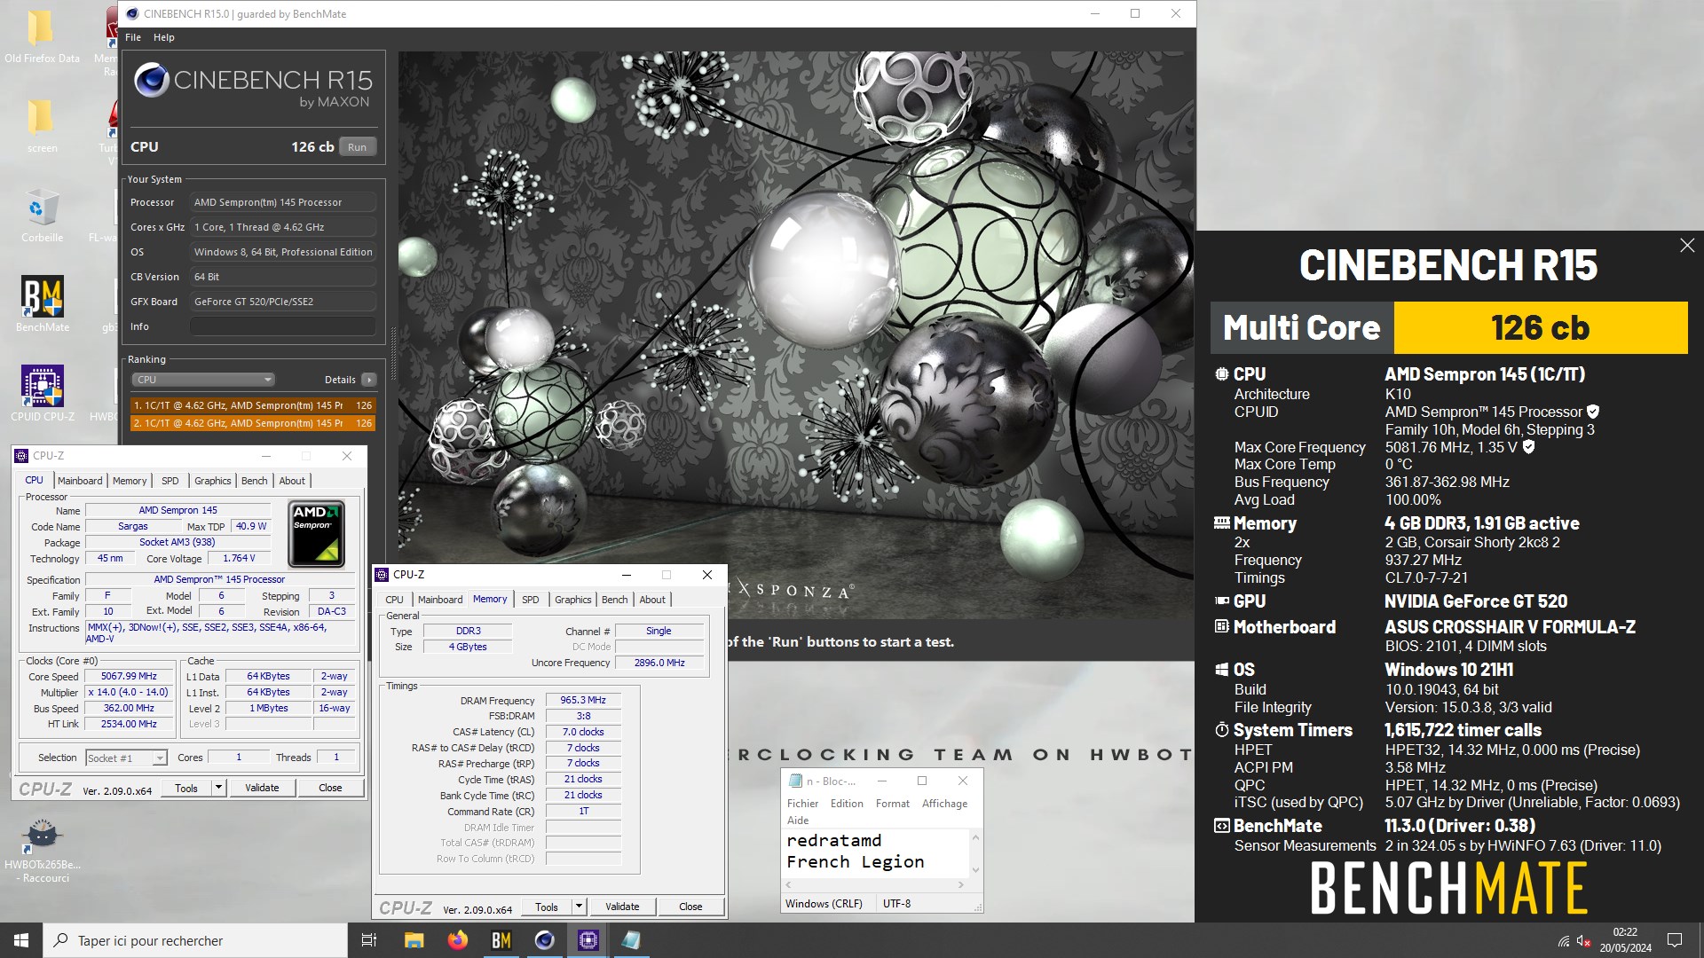Open Bench tab in Memory CPU-Z window

(615, 600)
